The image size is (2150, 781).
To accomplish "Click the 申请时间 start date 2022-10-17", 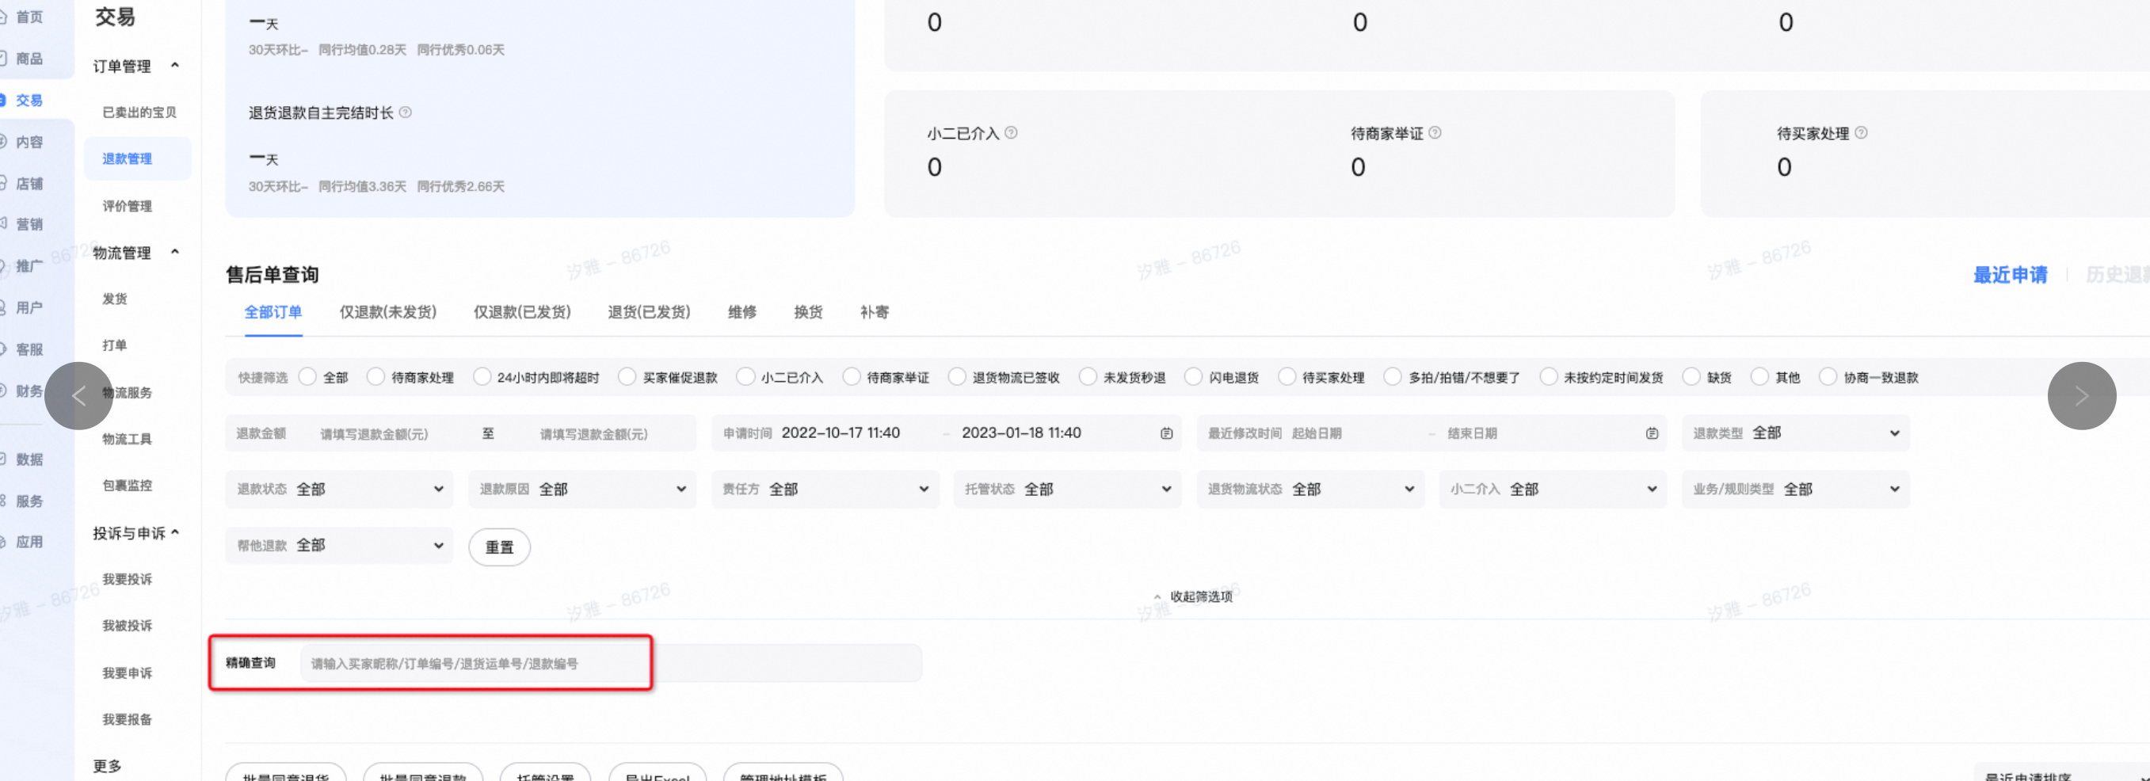I will (x=841, y=433).
